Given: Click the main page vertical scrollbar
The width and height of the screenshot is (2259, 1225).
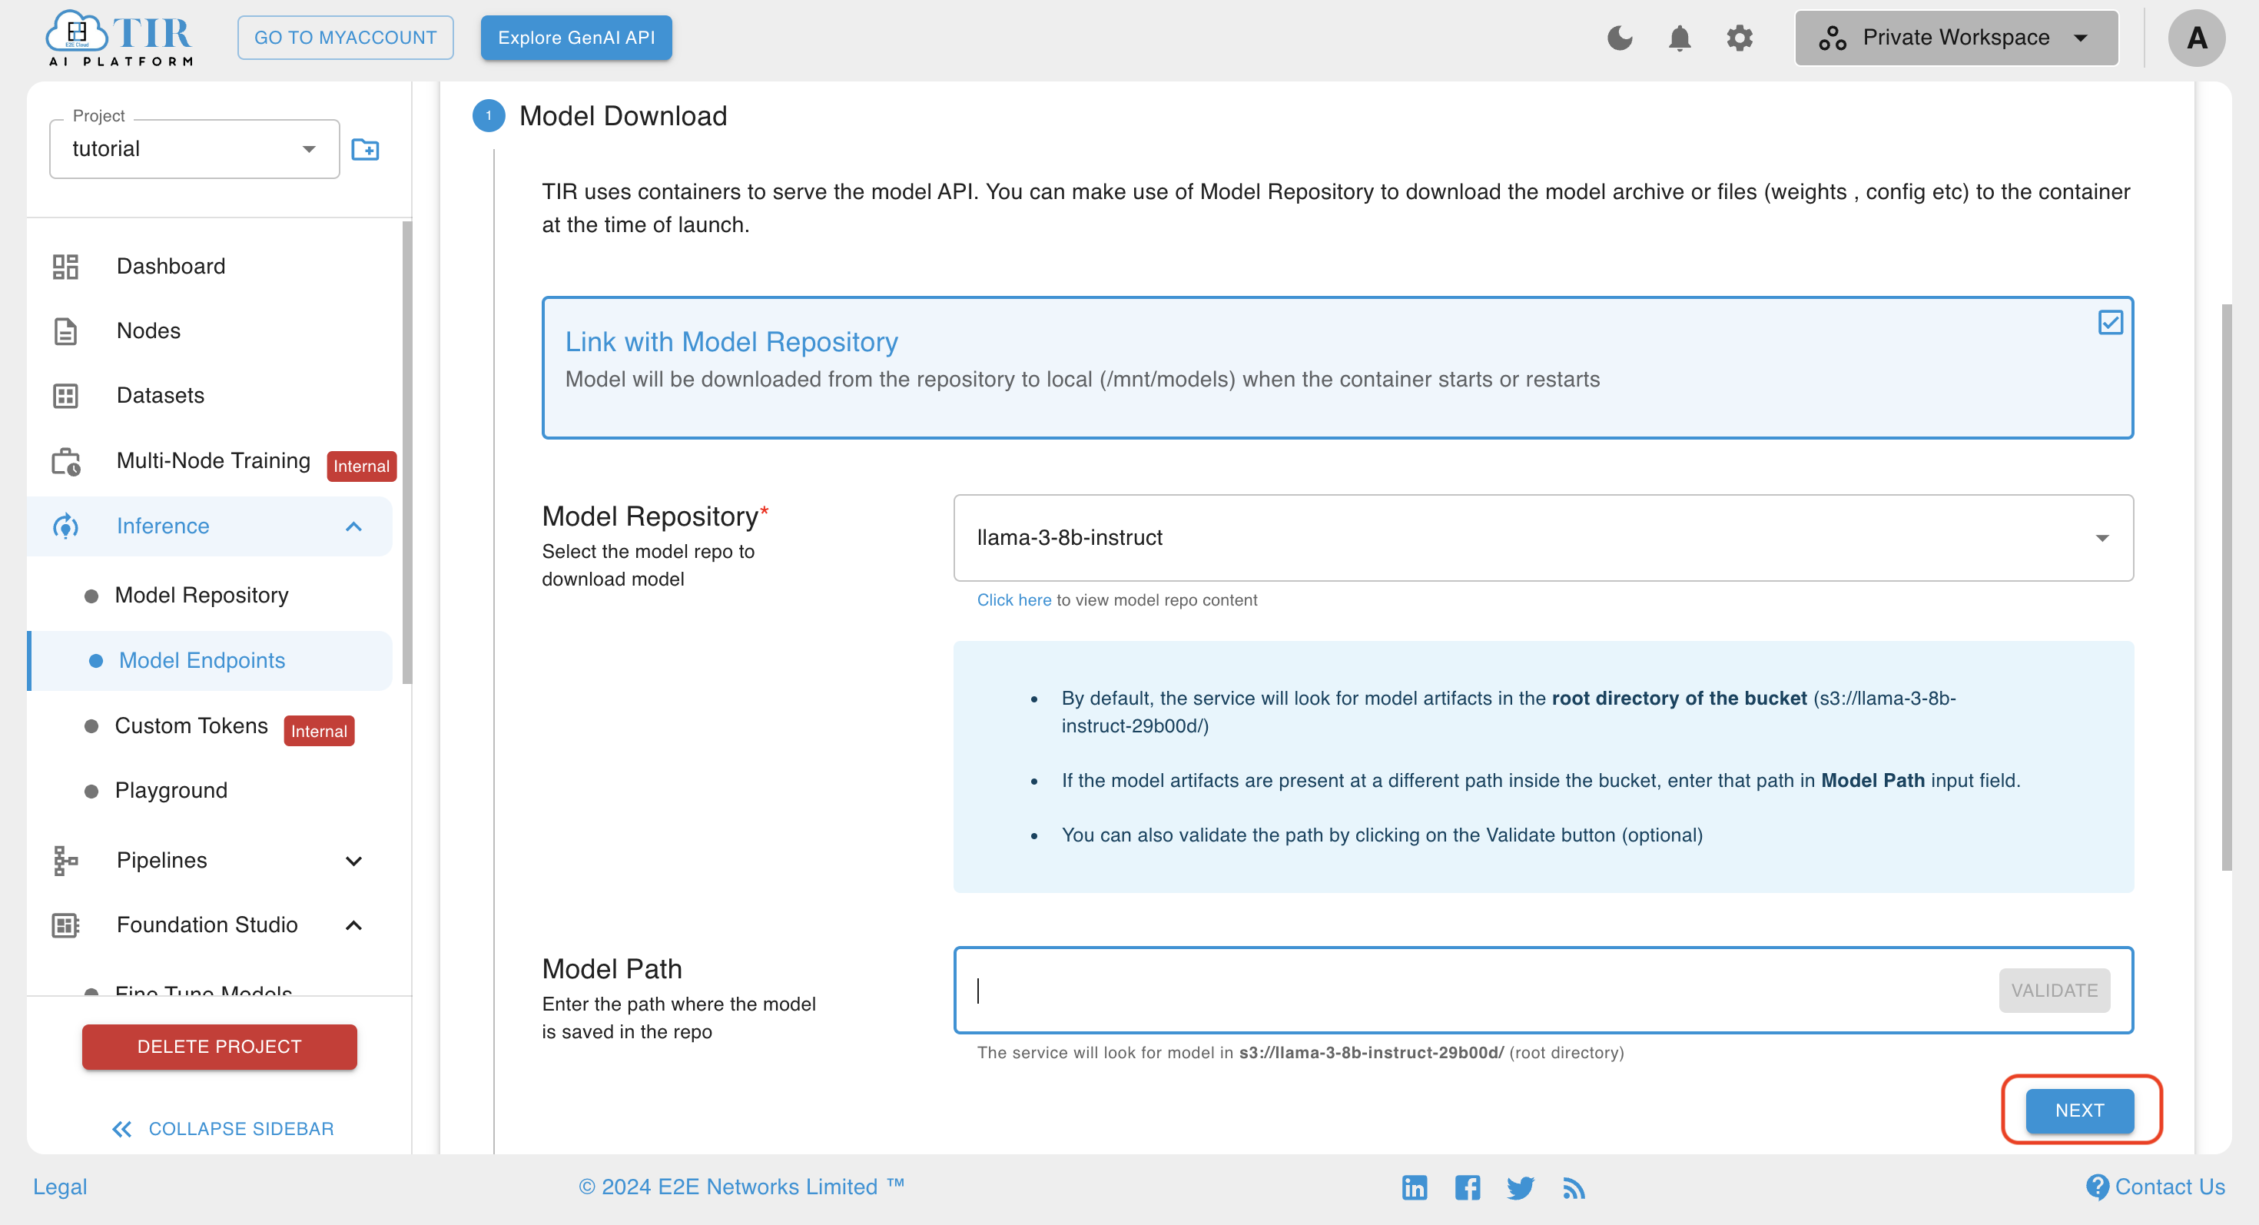Looking at the screenshot, I should pyautogui.click(x=2226, y=587).
